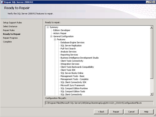
Task: Select Analysis Services item
Action: coord(68,52)
